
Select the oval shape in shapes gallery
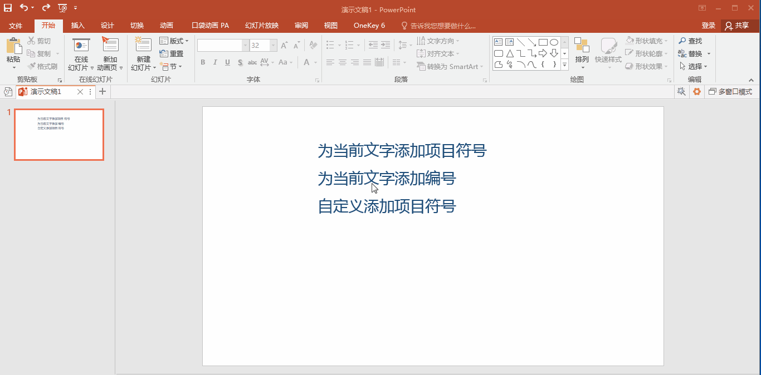pos(554,42)
